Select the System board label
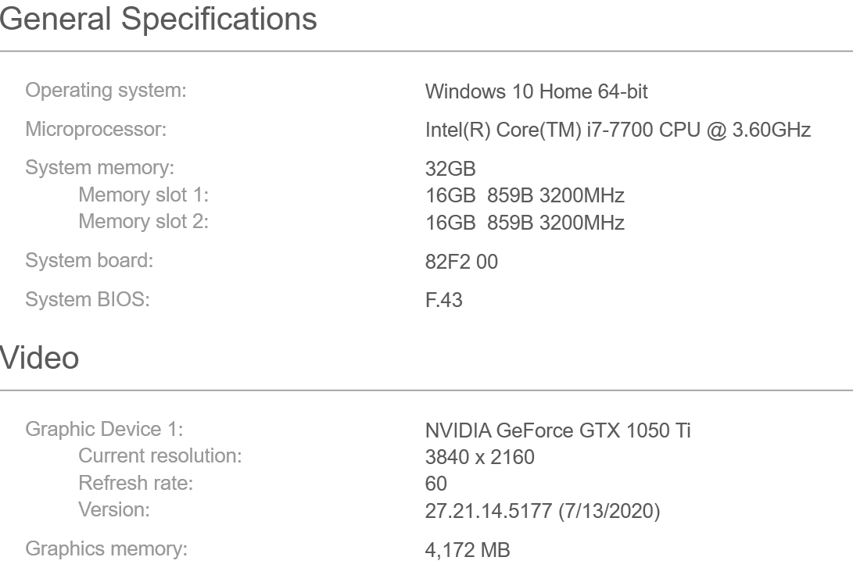853x575 pixels. tap(90, 261)
